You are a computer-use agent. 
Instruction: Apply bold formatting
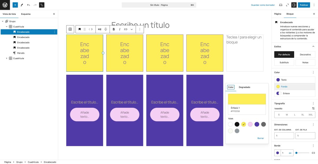[114, 29]
